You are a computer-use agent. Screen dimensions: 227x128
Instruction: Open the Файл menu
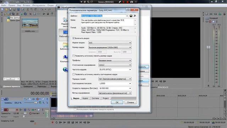pos(4,5)
